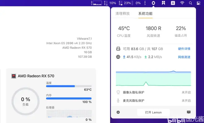Viewport: 204px width, 123px height.
Task: Click the 22% disk usage value
Action: [x=181, y=28]
